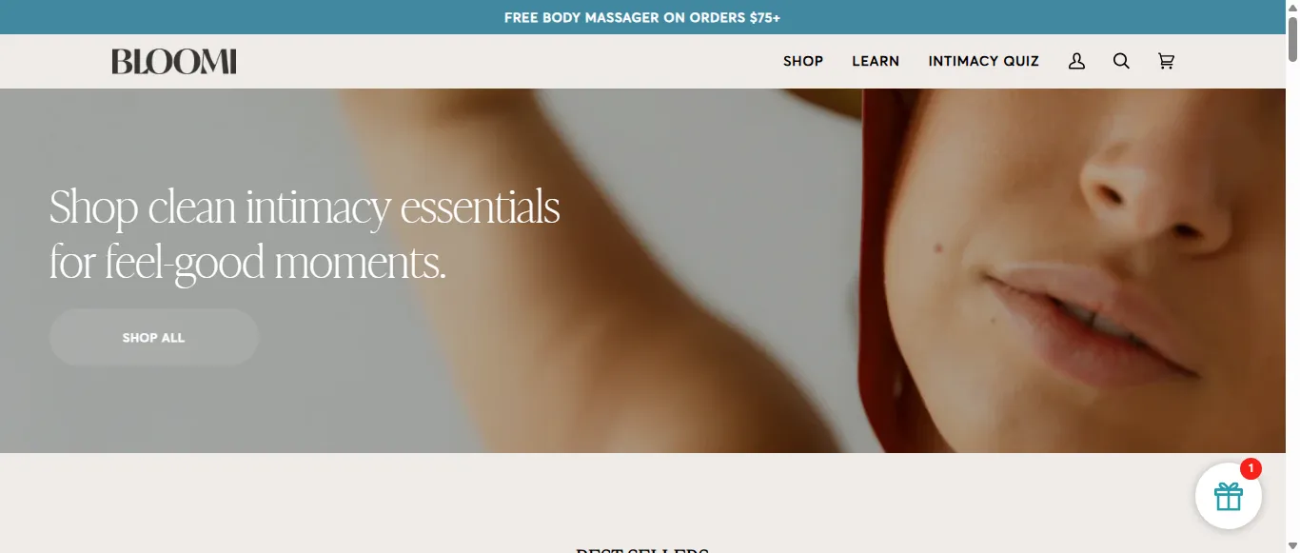
Task: Click the BLOOMI logo
Action: pyautogui.click(x=173, y=62)
